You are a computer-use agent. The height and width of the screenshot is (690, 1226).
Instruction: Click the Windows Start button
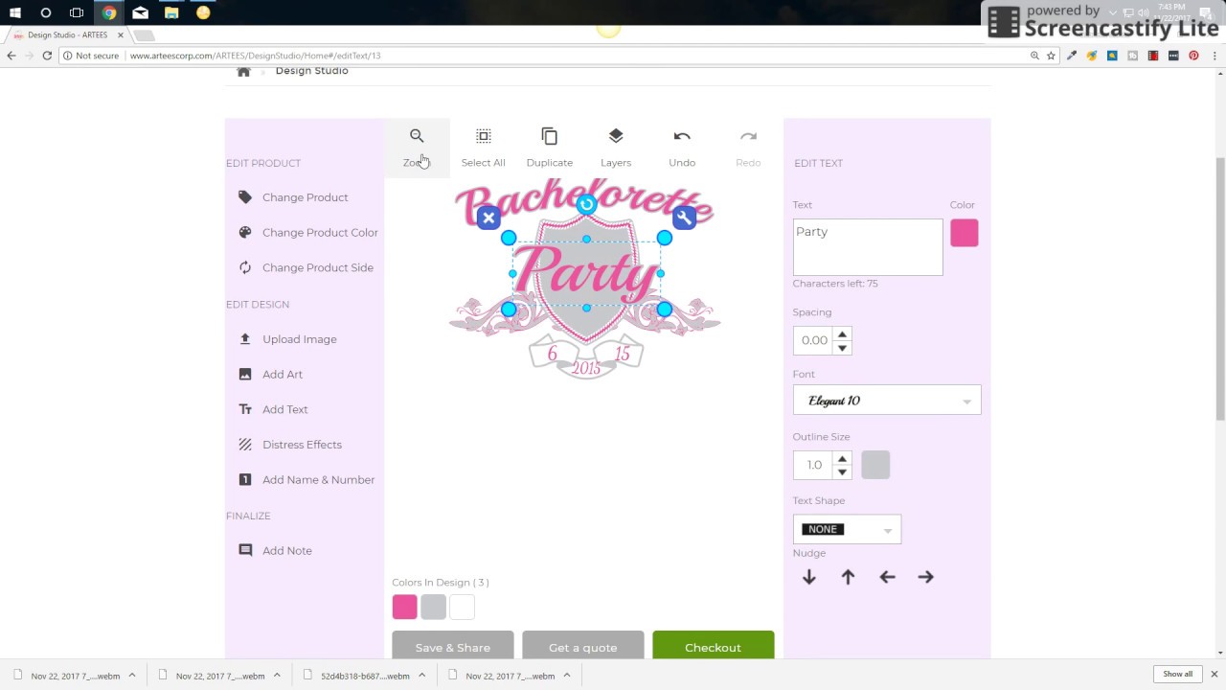14,12
